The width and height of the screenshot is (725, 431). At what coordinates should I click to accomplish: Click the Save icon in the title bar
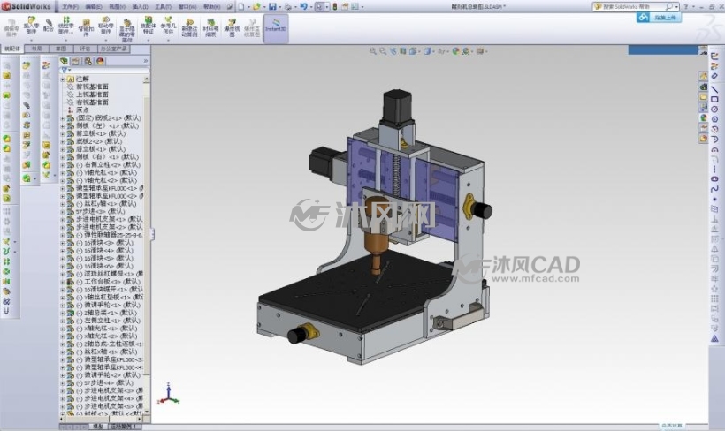click(x=272, y=6)
